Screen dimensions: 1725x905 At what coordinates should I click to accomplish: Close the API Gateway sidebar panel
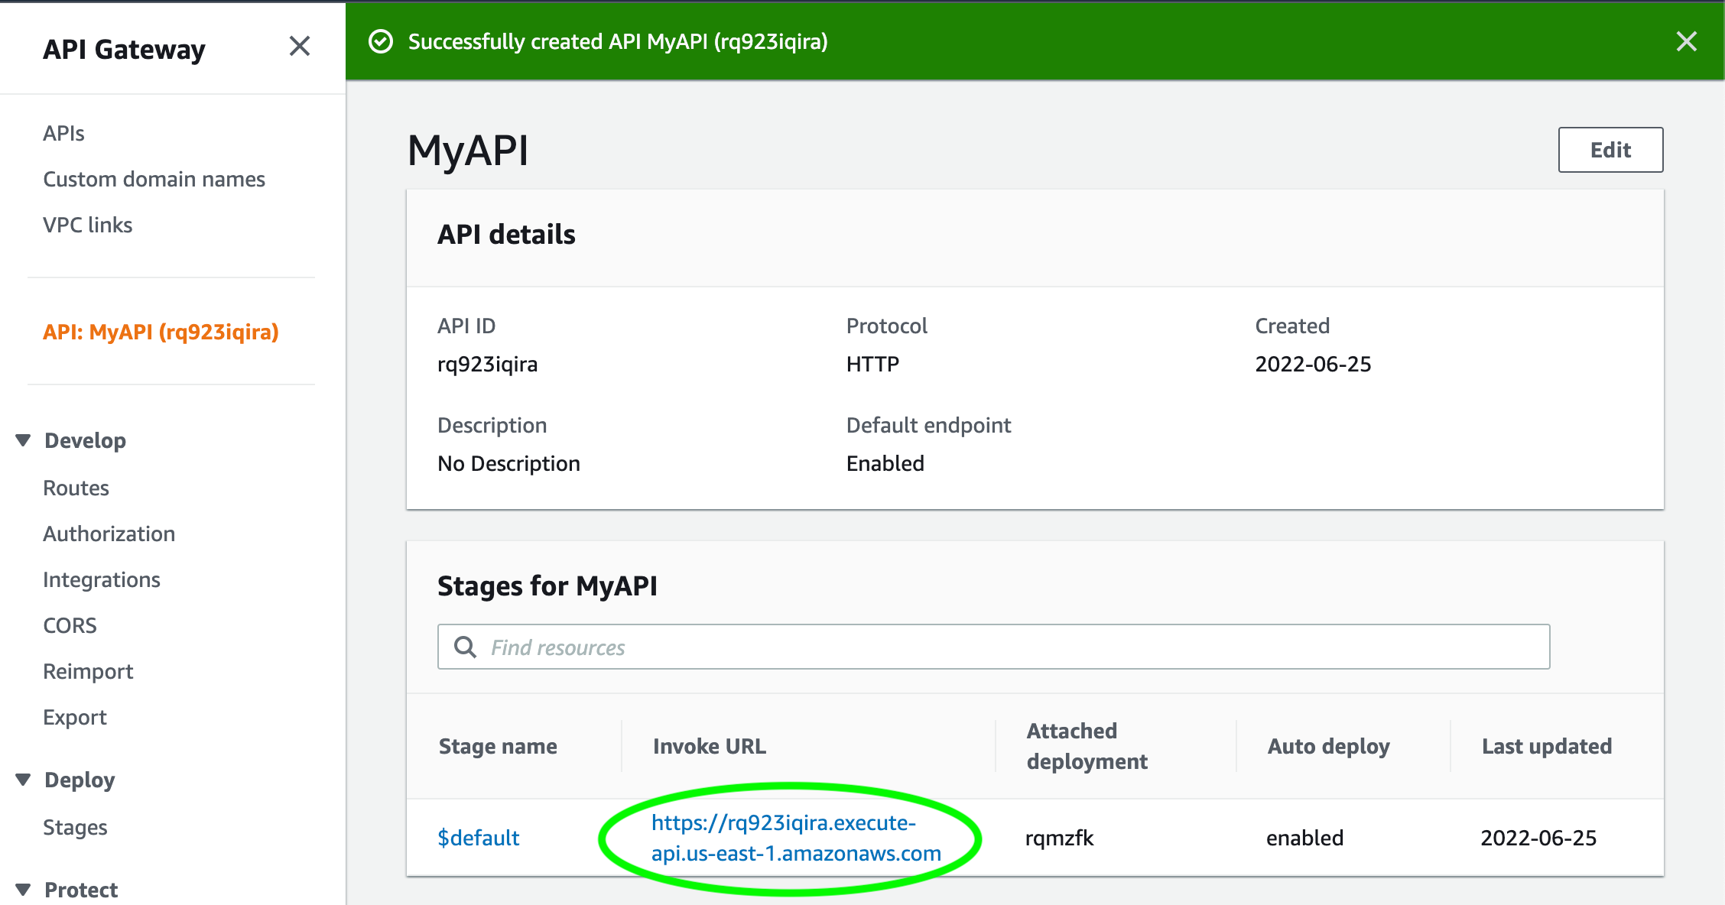[x=300, y=47]
